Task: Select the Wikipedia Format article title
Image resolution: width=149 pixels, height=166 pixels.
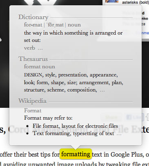Action: point(33,111)
